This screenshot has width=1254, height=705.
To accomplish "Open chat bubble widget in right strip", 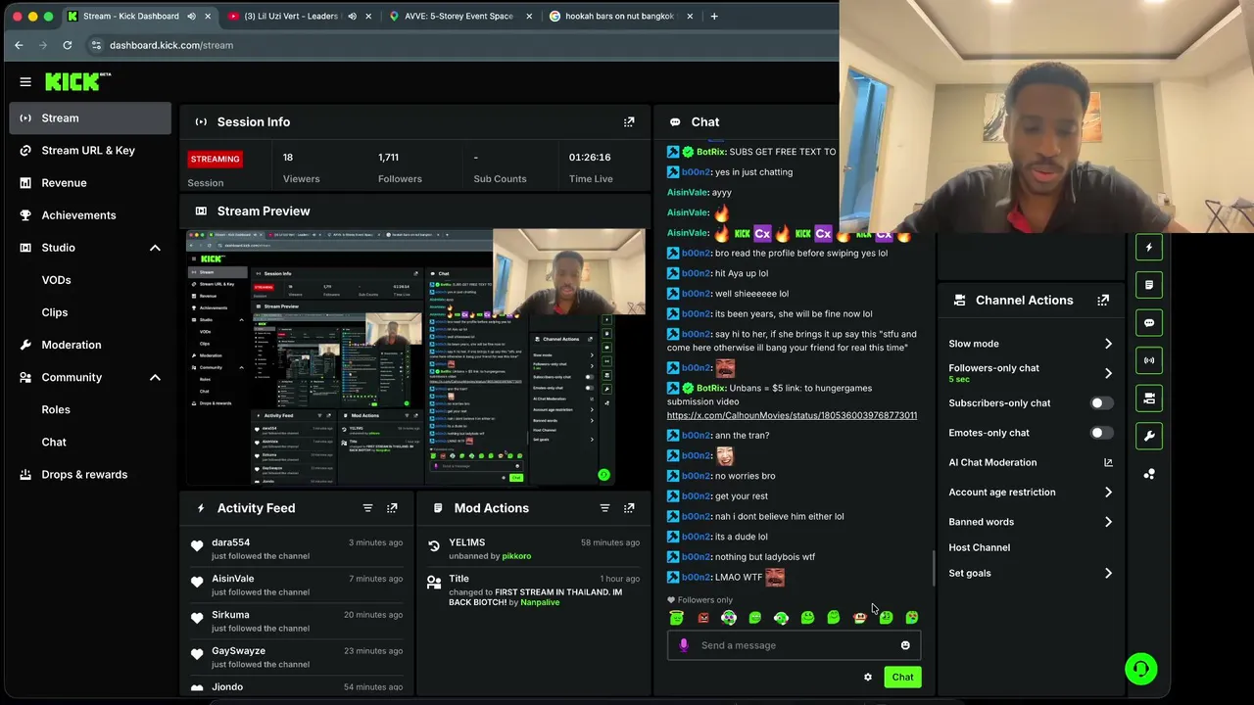I will [x=1149, y=322].
